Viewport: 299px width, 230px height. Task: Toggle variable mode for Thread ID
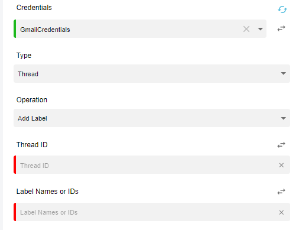[281, 145]
